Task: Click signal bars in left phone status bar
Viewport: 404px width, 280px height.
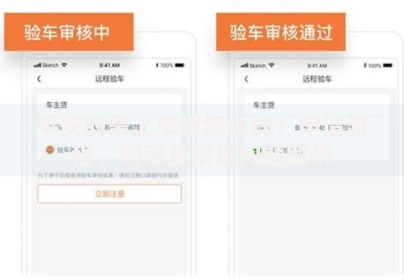Action: pos(37,65)
